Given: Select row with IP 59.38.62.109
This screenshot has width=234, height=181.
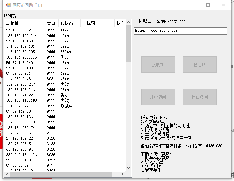Looking at the screenshot, I should [65, 160].
